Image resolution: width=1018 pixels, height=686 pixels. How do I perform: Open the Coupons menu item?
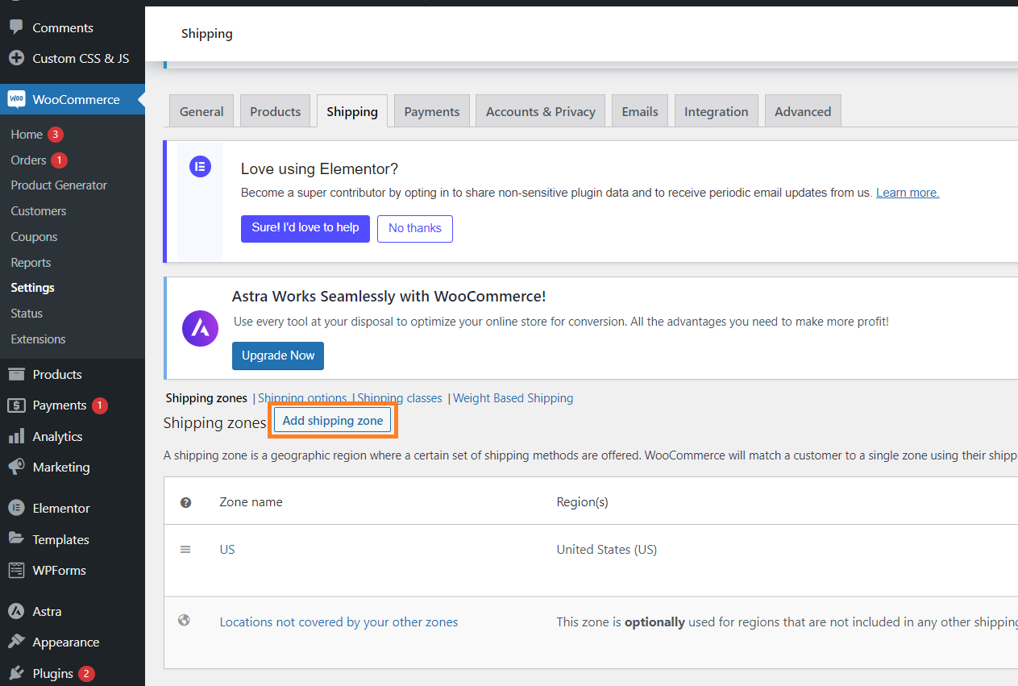[34, 237]
